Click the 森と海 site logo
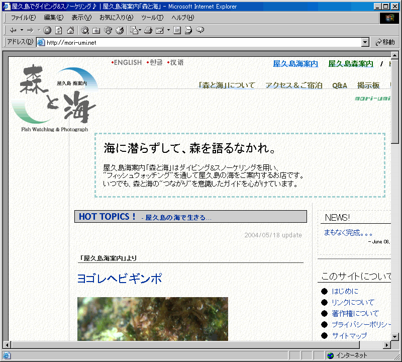The image size is (402, 362). pos(55,98)
